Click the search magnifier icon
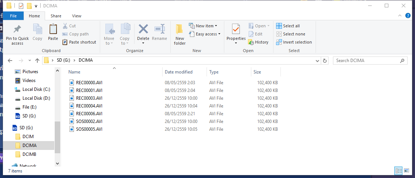Screen dimensions: 415x178 [x=402, y=61]
